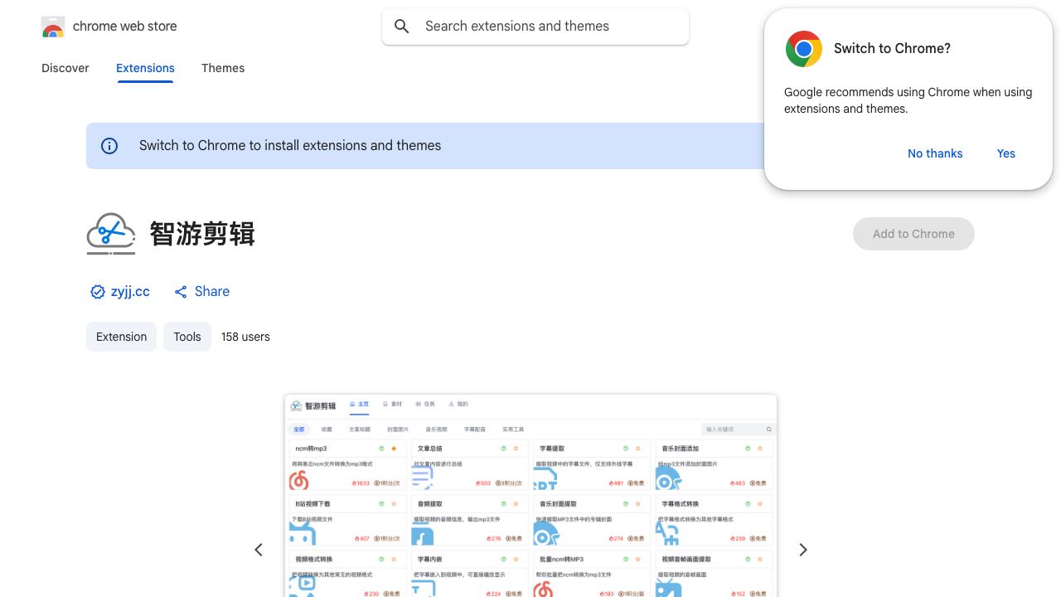Click the Add to Chrome button

(x=913, y=234)
